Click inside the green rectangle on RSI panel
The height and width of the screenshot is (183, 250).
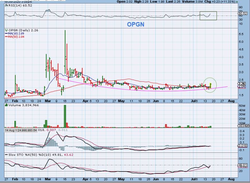[208, 16]
